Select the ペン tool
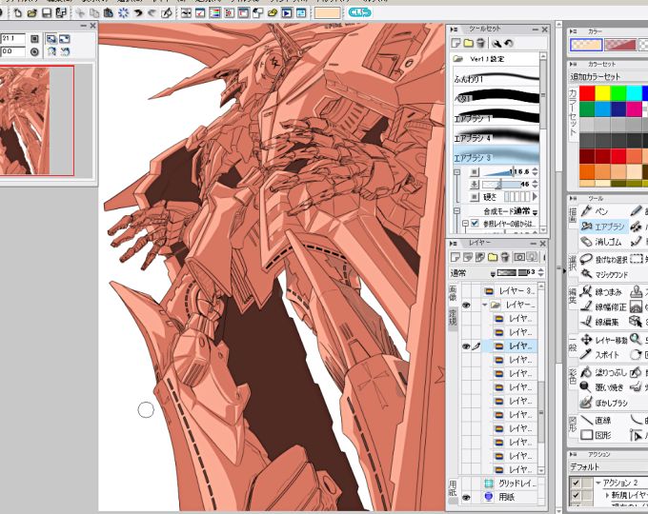Screen dimensions: 648x514 595,211
